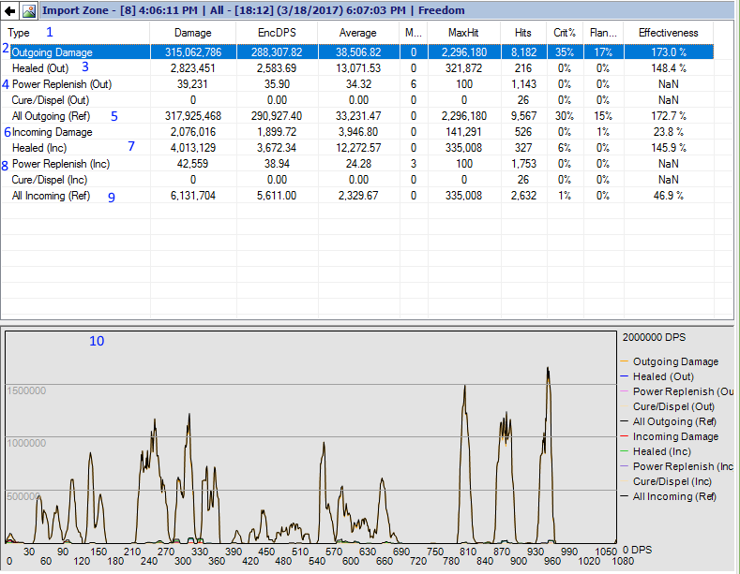The image size is (740, 574).
Task: Sort table by Damage column header
Action: [x=192, y=33]
